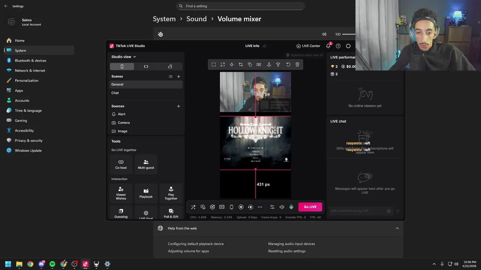
Task: Select the General scene
Action: tap(146, 84)
